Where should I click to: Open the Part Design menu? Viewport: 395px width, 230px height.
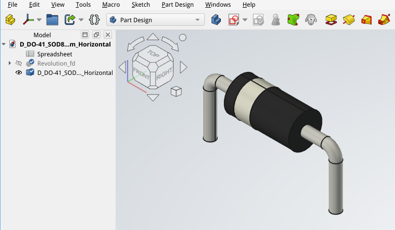pos(178,5)
